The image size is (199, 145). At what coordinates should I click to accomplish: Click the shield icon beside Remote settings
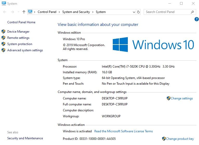pos(3,38)
